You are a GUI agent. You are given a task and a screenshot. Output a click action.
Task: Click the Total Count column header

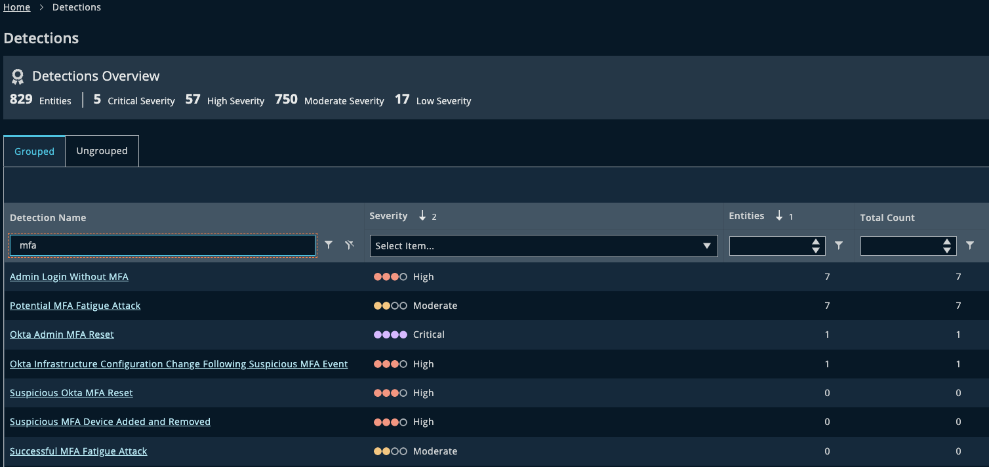(887, 218)
